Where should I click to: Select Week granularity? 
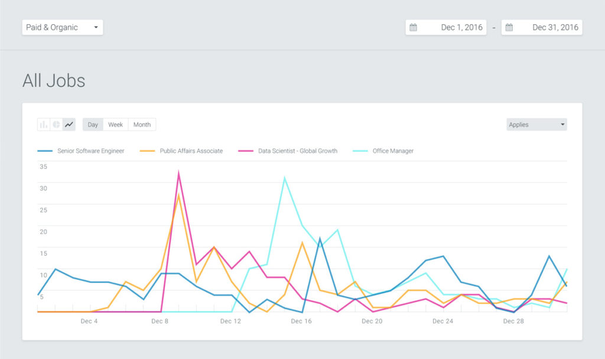coord(116,125)
